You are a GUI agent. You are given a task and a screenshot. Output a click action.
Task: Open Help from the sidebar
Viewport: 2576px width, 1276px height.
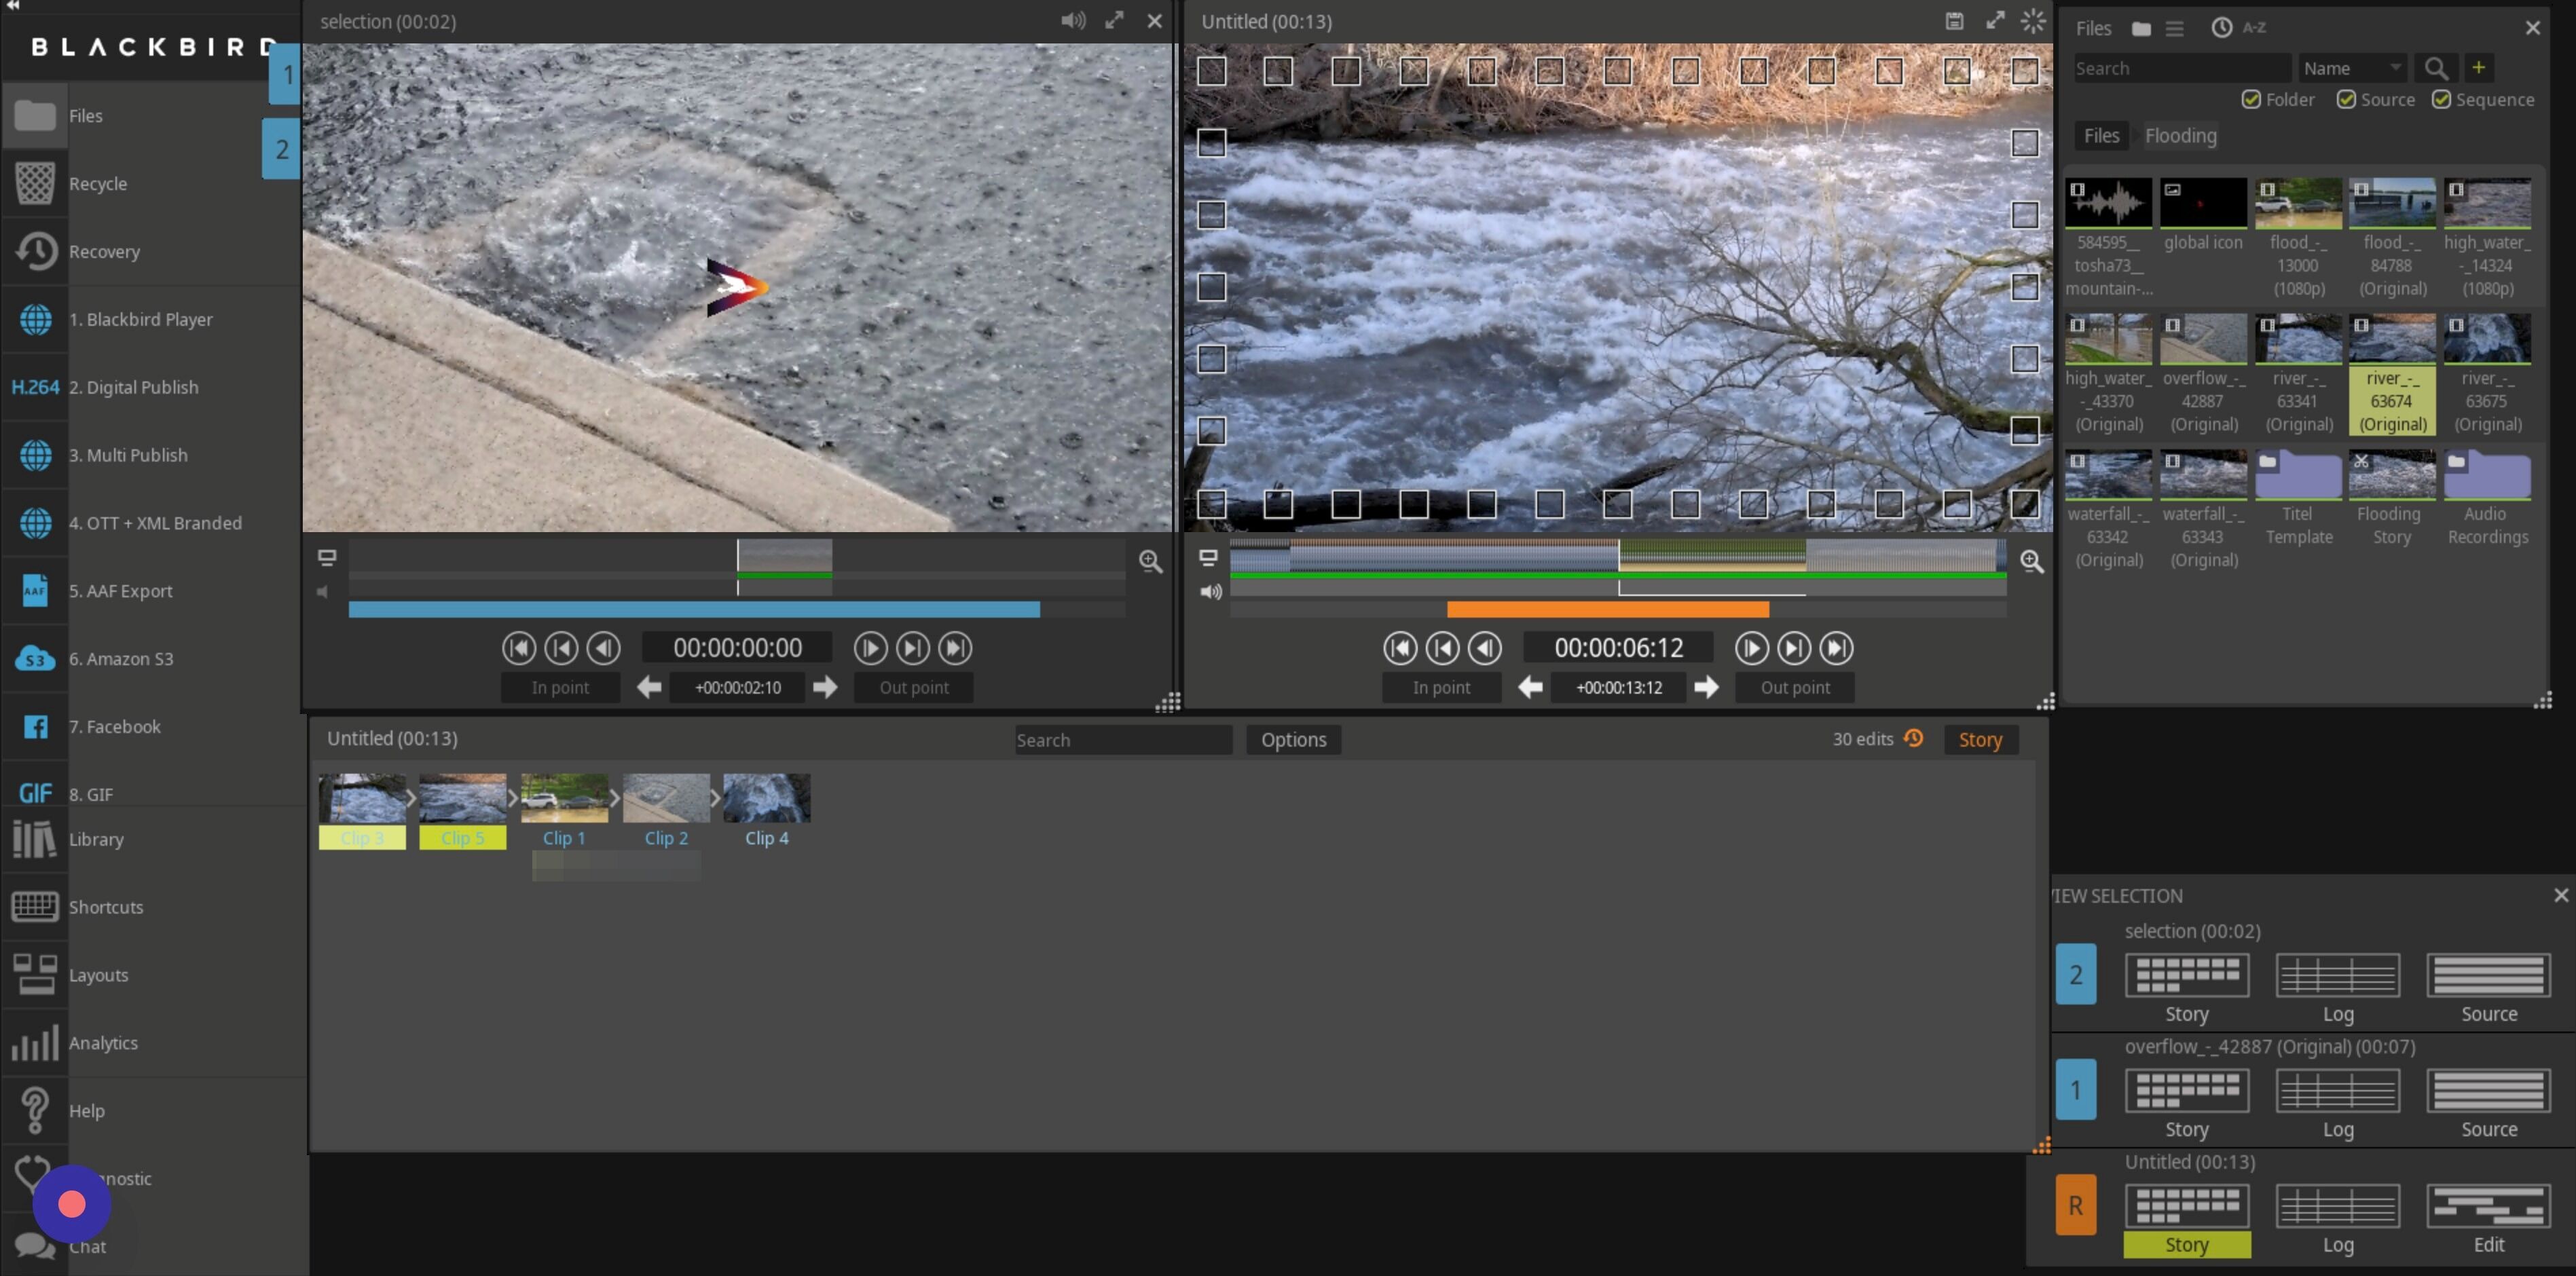pos(86,1111)
